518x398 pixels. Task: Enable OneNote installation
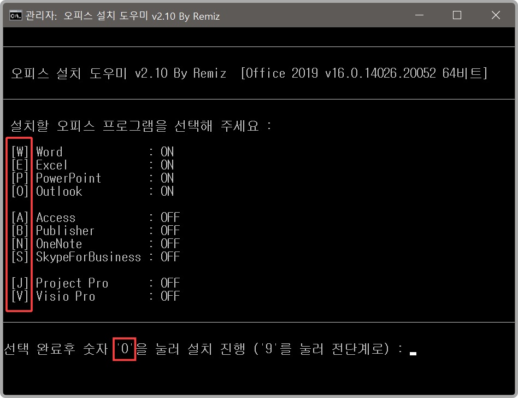click(20, 243)
